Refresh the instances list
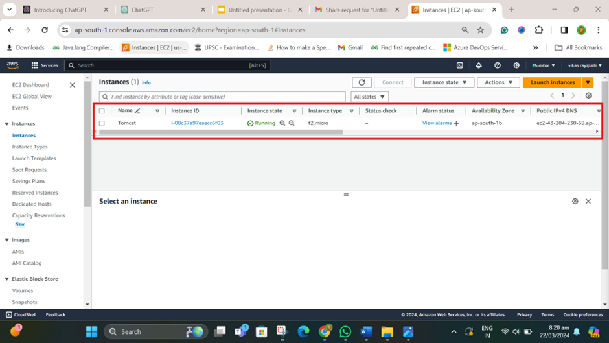 362,82
